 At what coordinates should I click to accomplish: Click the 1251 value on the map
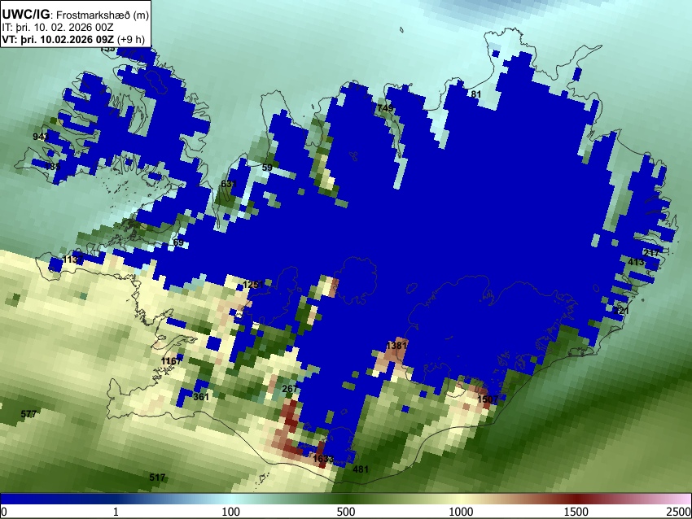(x=253, y=285)
